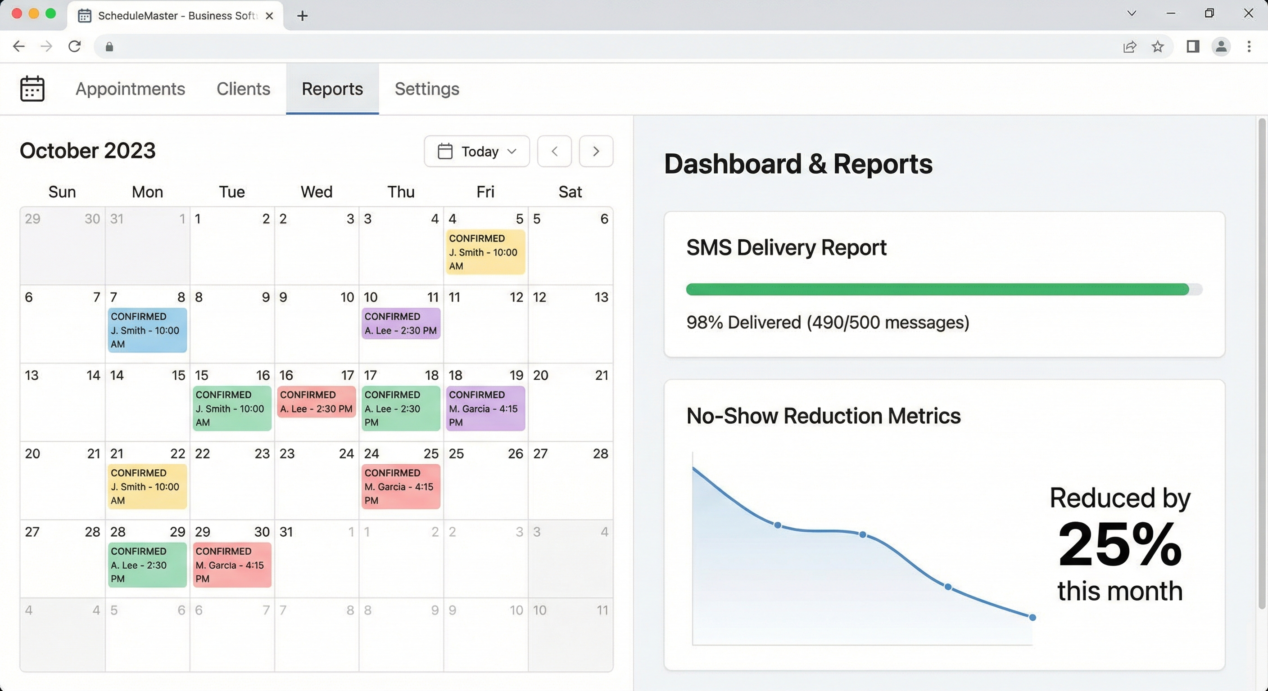Go to next month with right arrow
The height and width of the screenshot is (691, 1268).
tap(596, 151)
